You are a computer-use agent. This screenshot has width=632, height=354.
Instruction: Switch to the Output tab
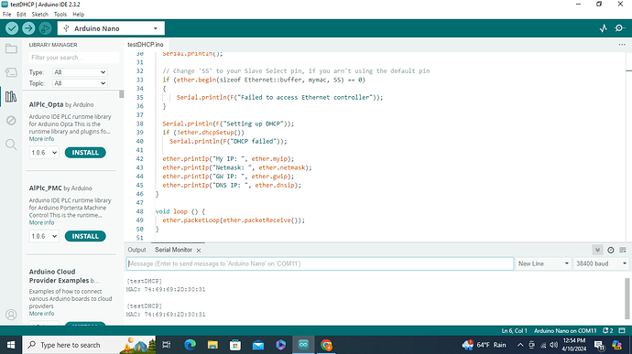coord(136,250)
